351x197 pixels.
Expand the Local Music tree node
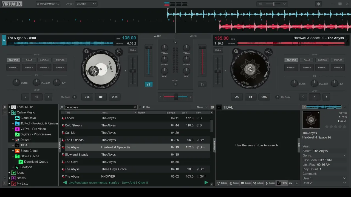pos(9,107)
